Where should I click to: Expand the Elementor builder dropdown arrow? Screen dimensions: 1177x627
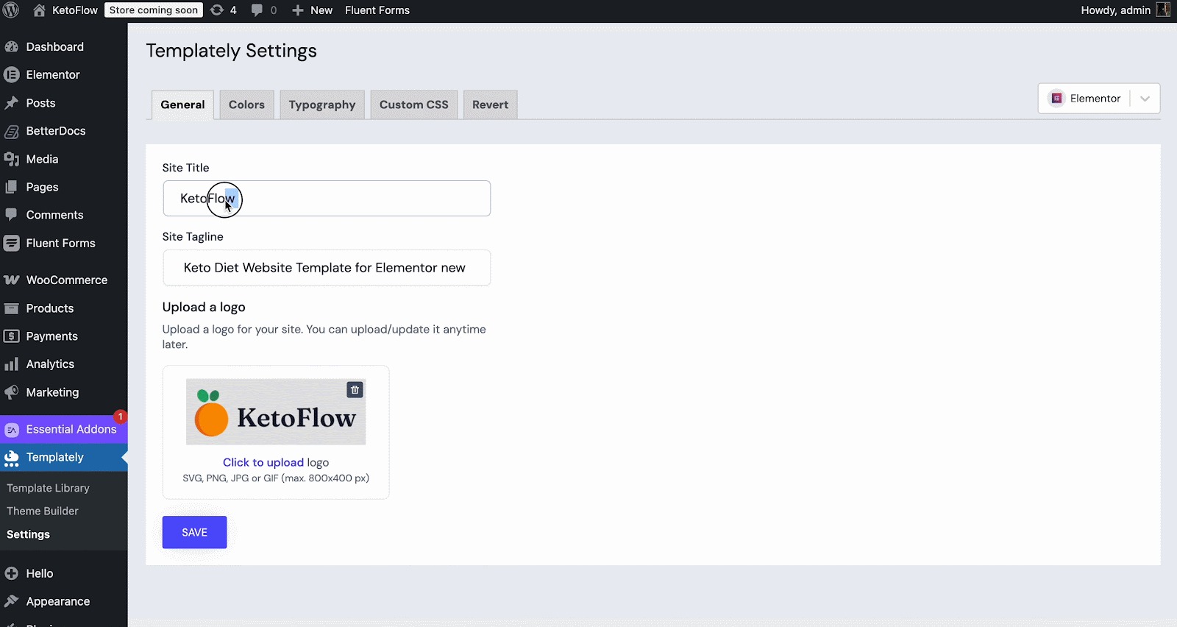pyautogui.click(x=1145, y=99)
